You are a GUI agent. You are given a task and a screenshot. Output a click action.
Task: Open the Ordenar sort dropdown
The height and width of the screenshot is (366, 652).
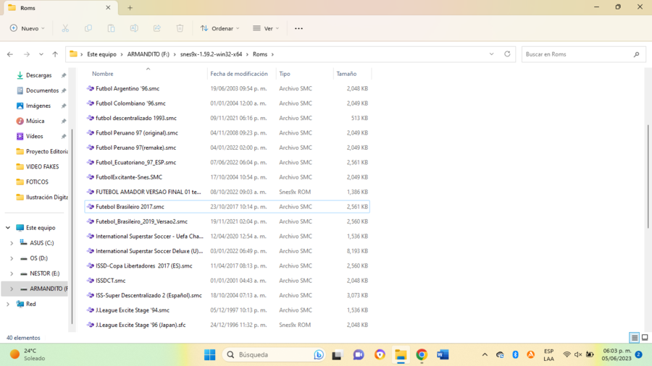click(221, 28)
